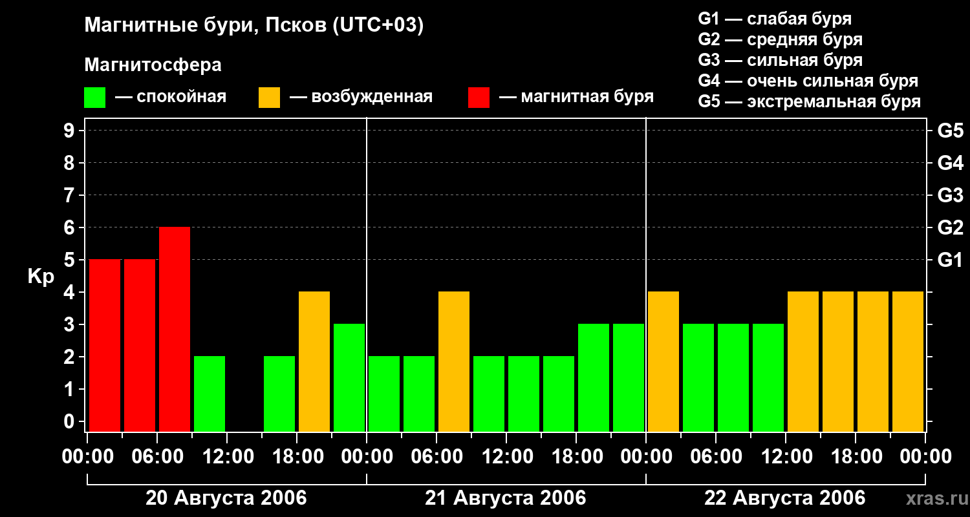Click the orange Kp 4 bar on 20 August
Screen dimensions: 970x517
314,362
